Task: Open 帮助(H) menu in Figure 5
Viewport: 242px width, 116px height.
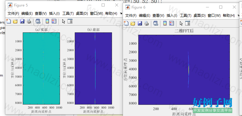Action: (111, 13)
